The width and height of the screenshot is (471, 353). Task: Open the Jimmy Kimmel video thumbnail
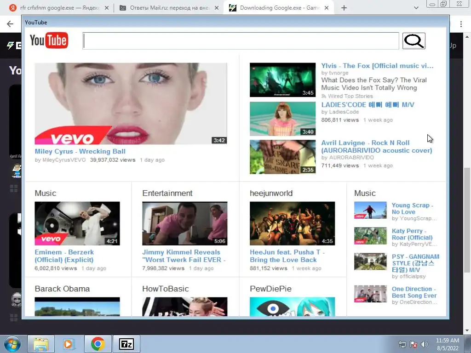click(185, 224)
